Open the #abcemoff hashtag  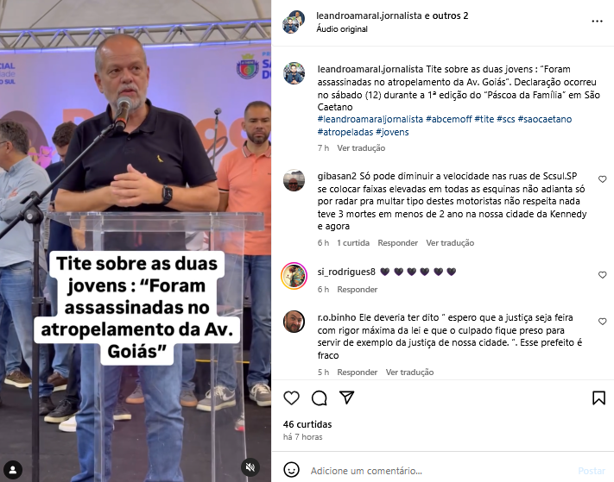(449, 119)
